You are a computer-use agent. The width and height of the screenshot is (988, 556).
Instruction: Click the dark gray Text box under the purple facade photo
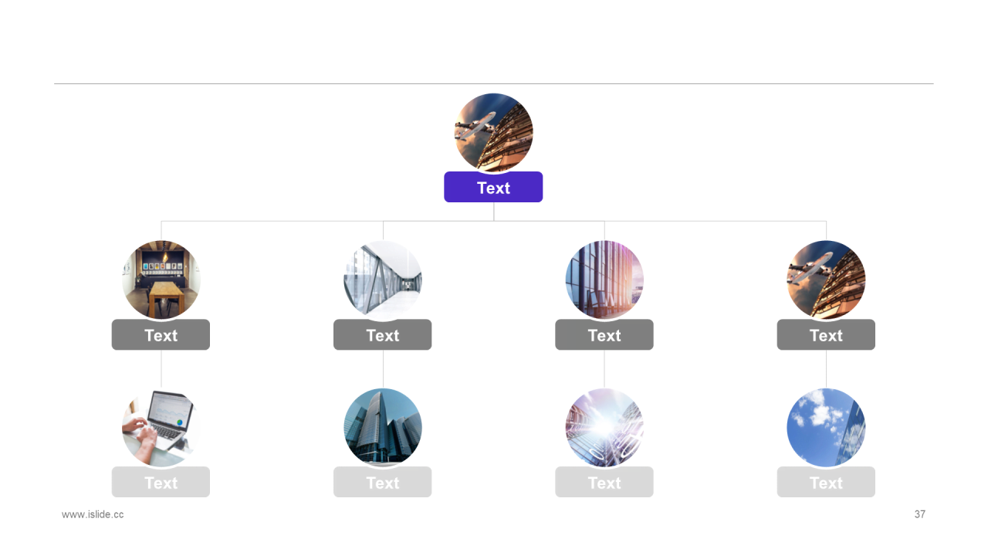(x=604, y=334)
